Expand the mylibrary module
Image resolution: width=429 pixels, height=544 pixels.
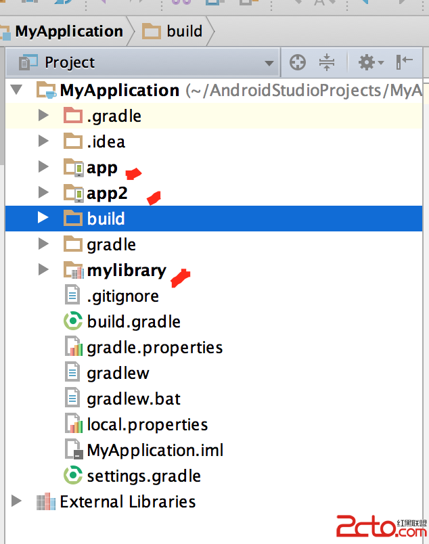pos(44,270)
